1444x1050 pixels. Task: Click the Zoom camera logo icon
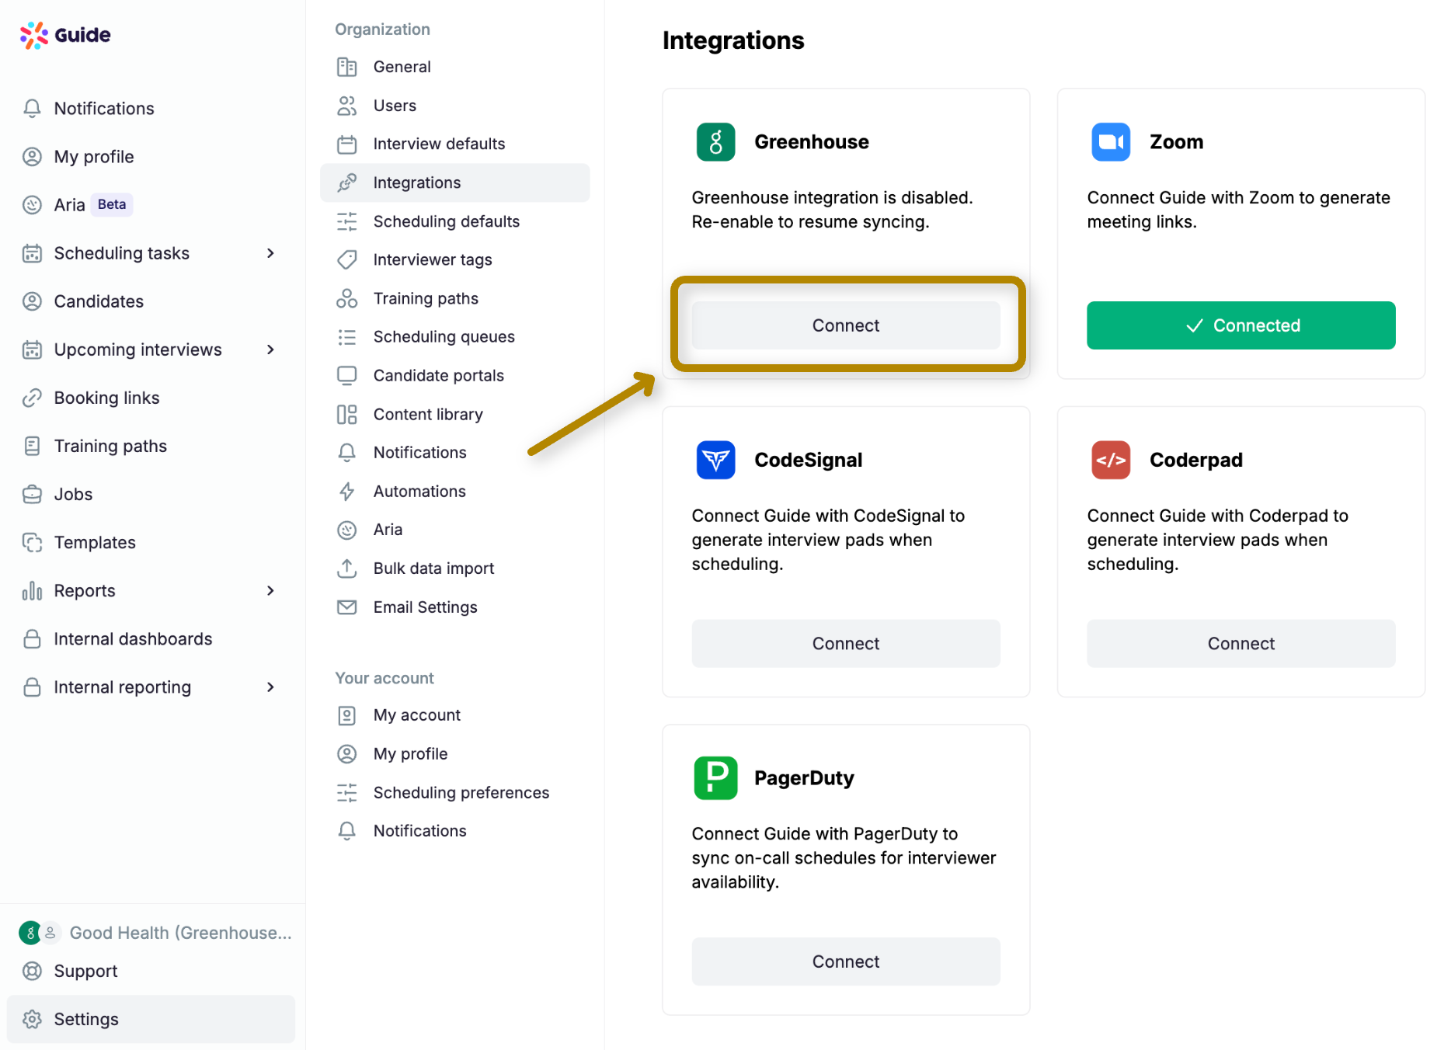[x=1111, y=142]
